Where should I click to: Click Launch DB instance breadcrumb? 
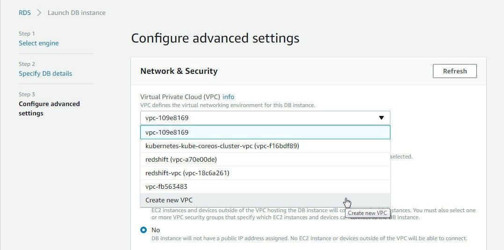(x=77, y=13)
